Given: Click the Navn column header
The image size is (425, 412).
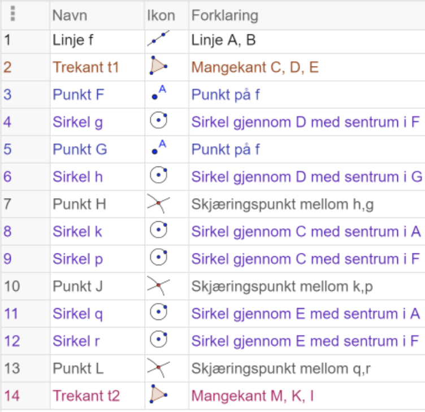Looking at the screenshot, I should pyautogui.click(x=66, y=15).
